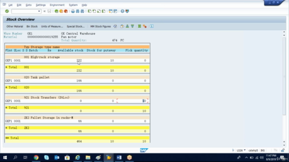Click the green Total sum icon
Image resolution: width=289 pixels, height=162 pixels.
pos(140,26)
